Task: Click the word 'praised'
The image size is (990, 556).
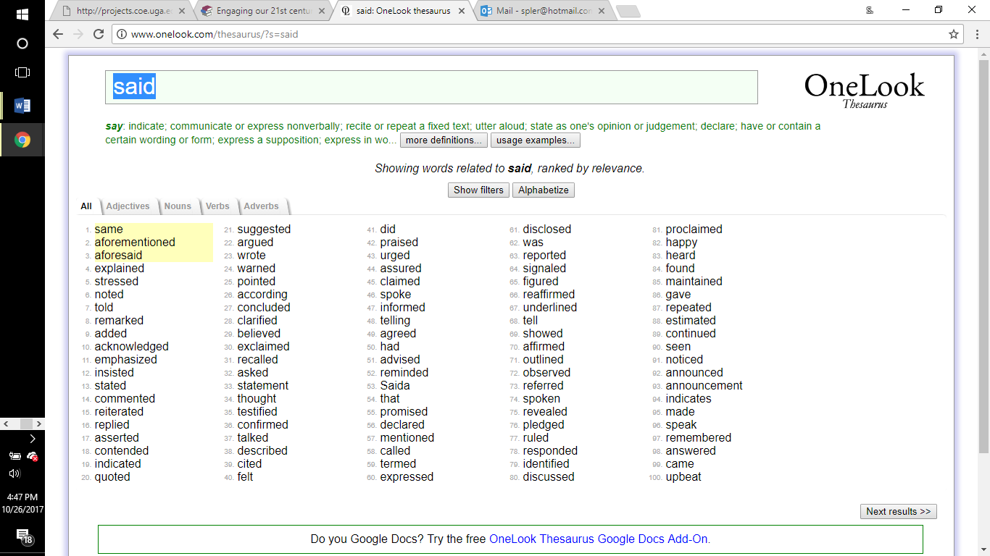Action: [x=399, y=243]
